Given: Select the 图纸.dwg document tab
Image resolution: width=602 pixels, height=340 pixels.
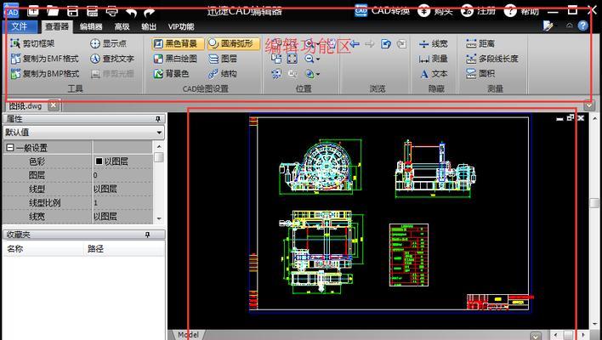Looking at the screenshot, I should (x=26, y=105).
